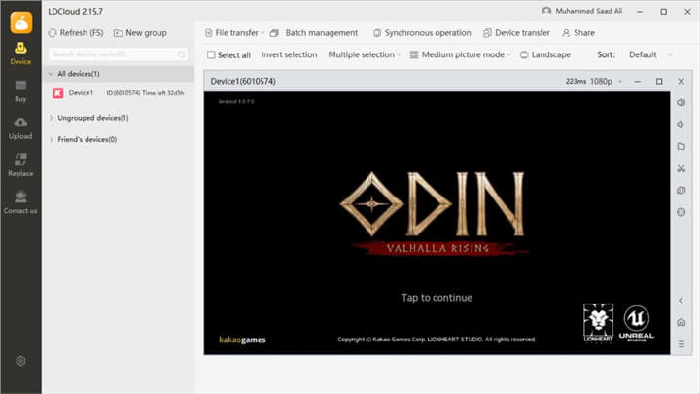Tap 'Tap to continue' in the game

click(437, 298)
